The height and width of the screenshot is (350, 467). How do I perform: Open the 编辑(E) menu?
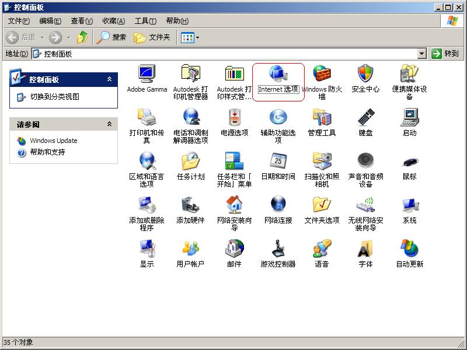(x=50, y=21)
